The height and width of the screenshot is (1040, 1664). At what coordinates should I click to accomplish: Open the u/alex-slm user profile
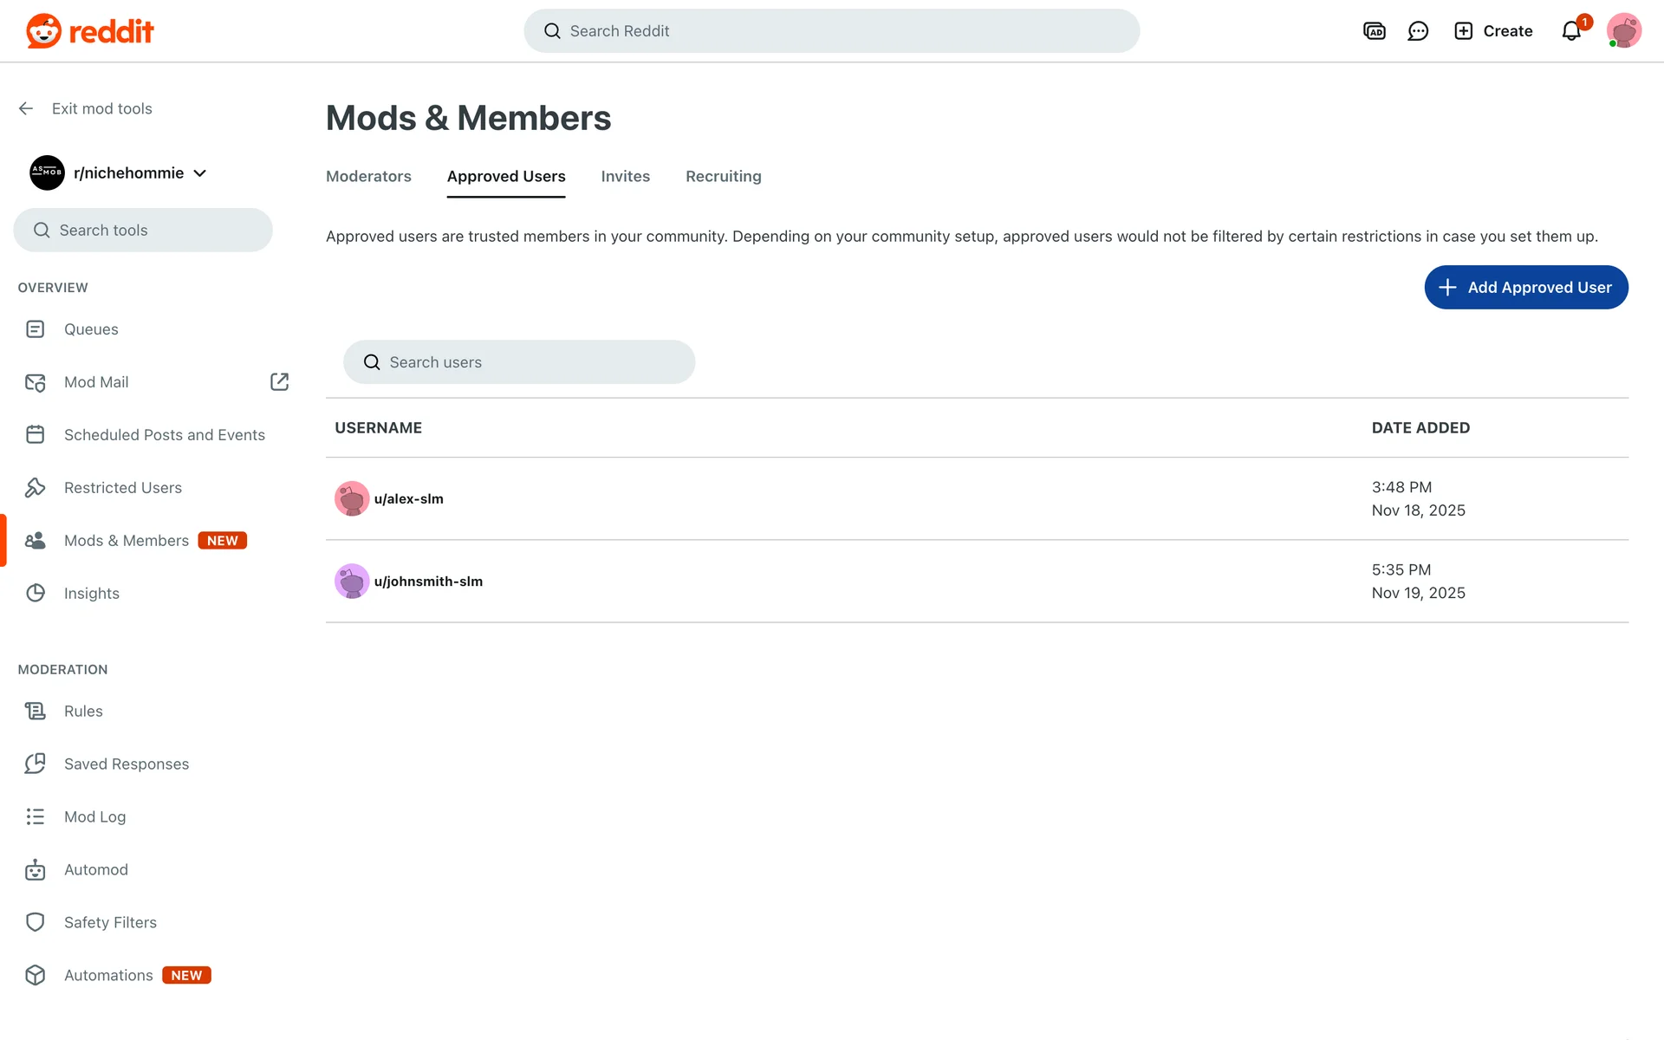point(408,498)
